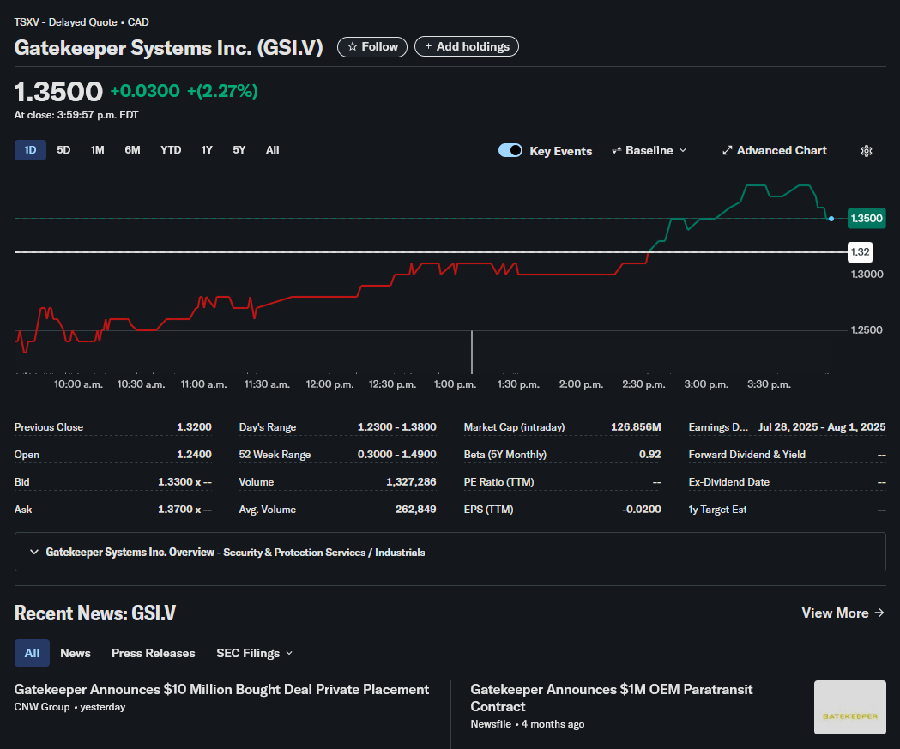Click the Bid value 1.3300 x --
The image size is (900, 749).
coord(184,482)
